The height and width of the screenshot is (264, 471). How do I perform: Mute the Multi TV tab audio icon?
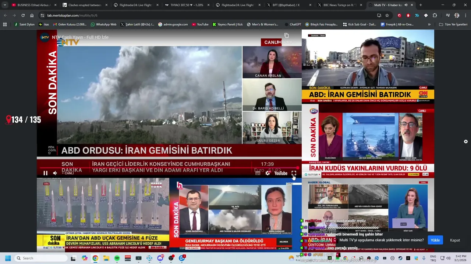[x=406, y=5]
